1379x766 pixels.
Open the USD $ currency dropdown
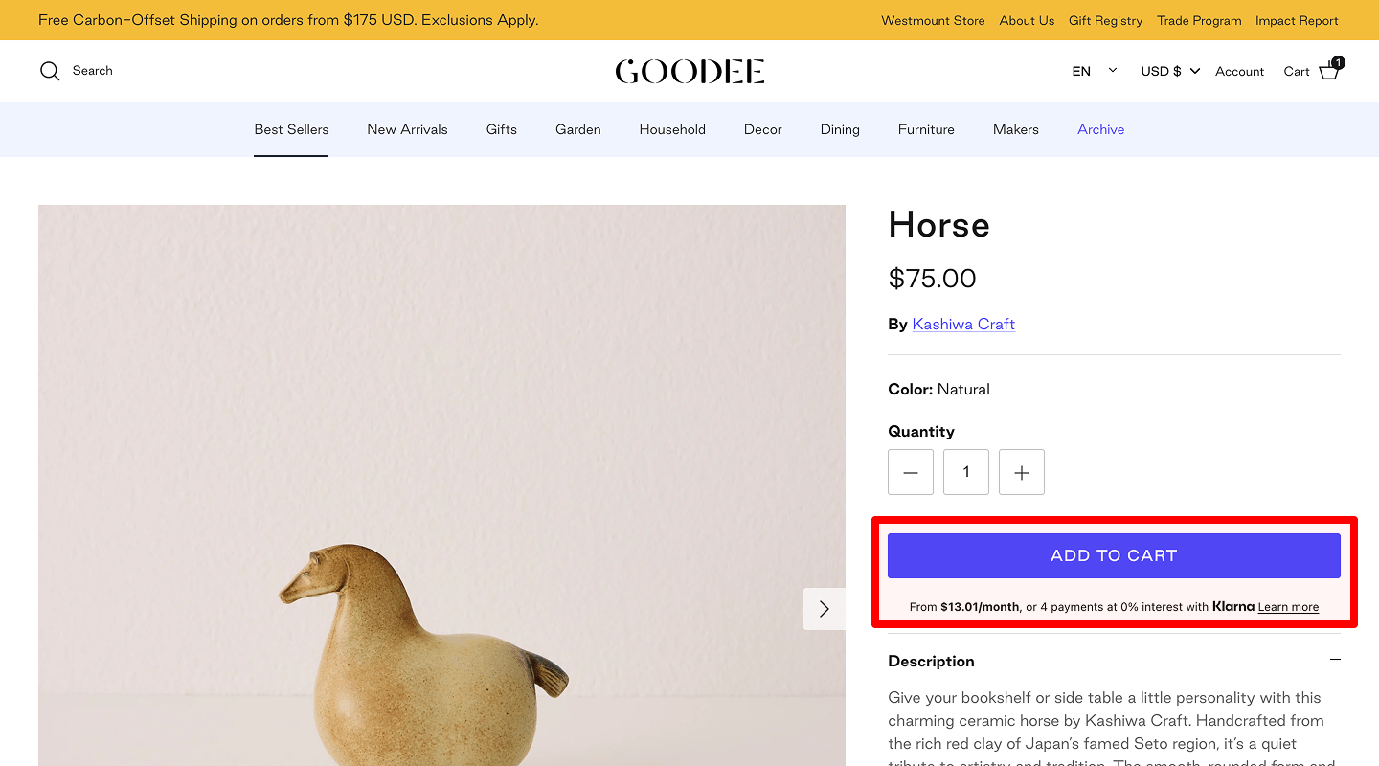1169,71
